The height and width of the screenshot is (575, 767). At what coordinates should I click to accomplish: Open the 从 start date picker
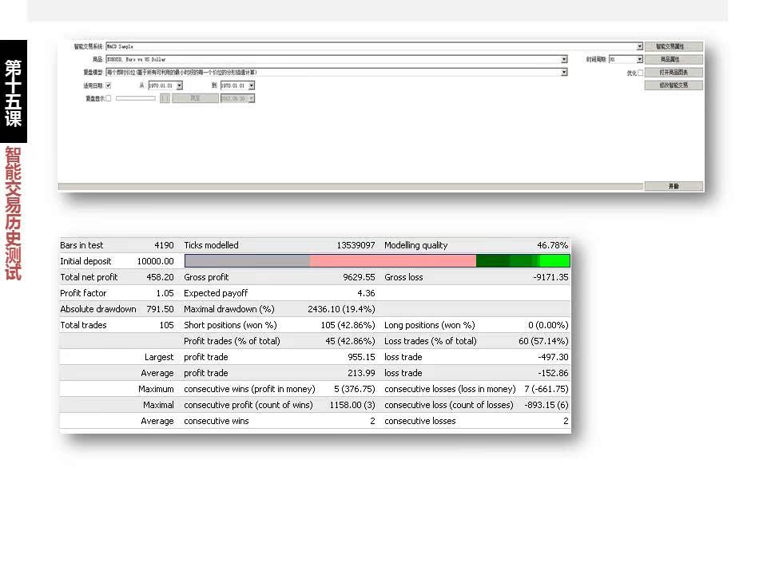tap(179, 85)
